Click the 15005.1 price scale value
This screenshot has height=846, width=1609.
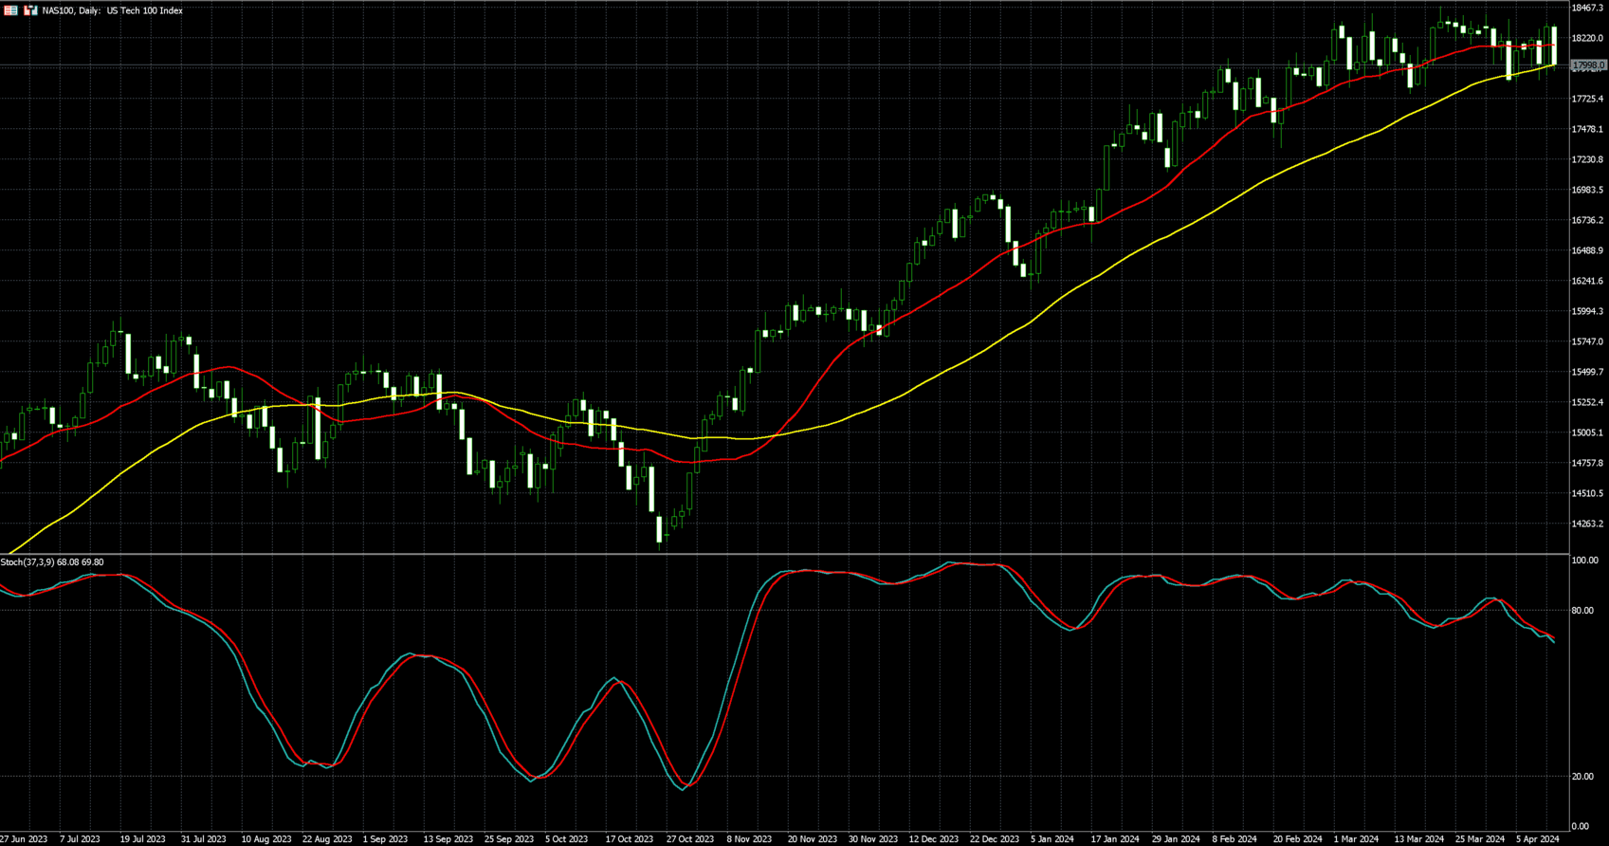[x=1587, y=432]
